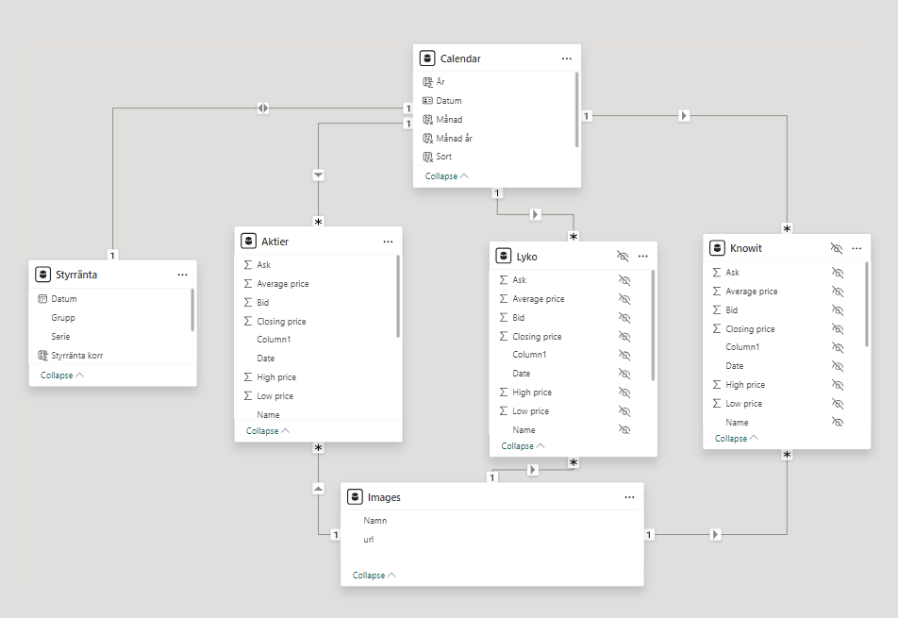Click the Calendar table database icon
This screenshot has width=898, height=618.
[426, 58]
